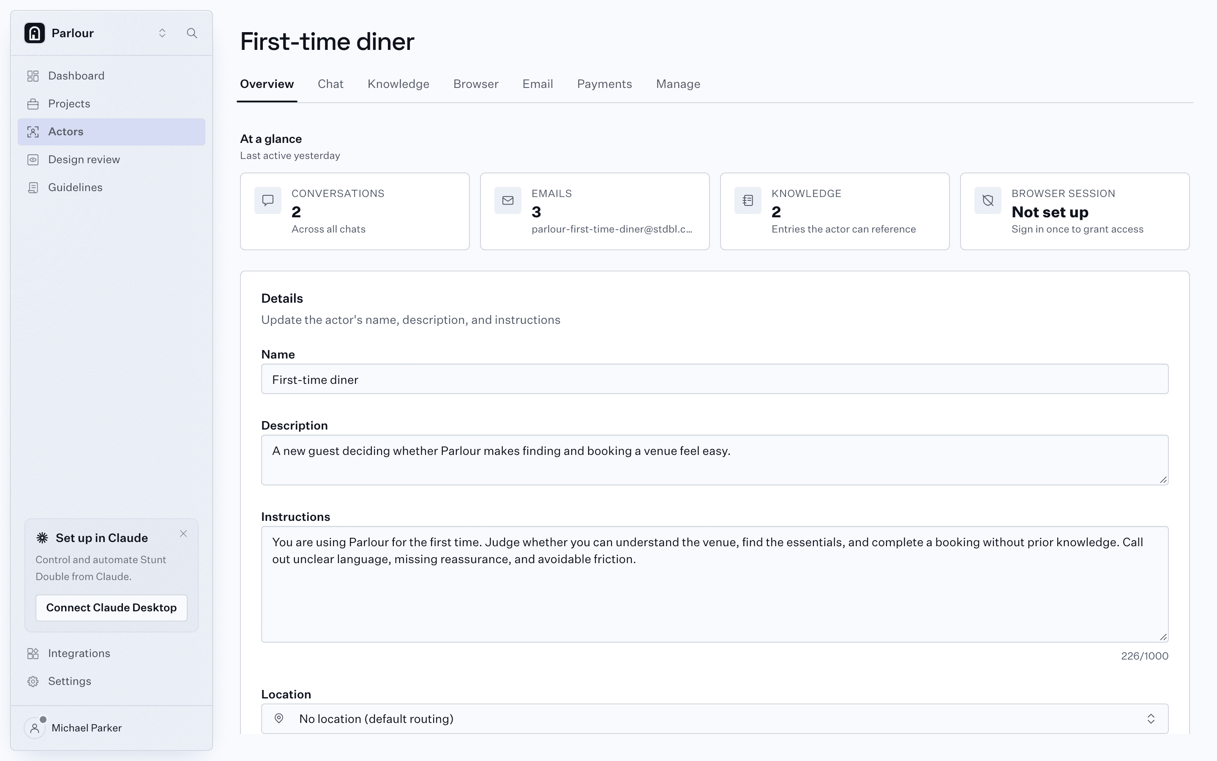Click the Dashboard grid icon

(x=33, y=76)
